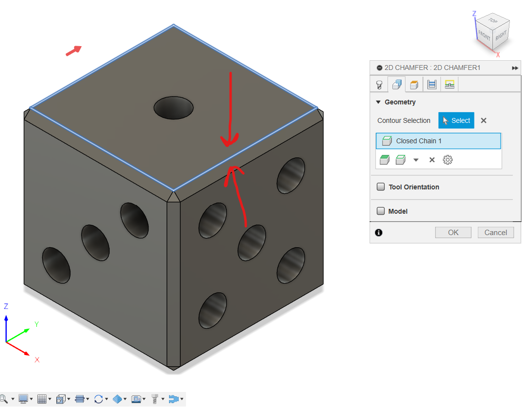Image resolution: width=523 pixels, height=407 pixels.
Task: Expand the double-arrow flyout on the dialog header
Action: pyautogui.click(x=515, y=68)
